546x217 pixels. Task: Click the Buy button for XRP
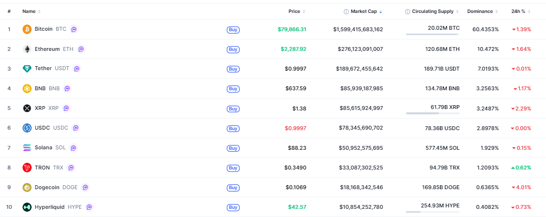(233, 109)
